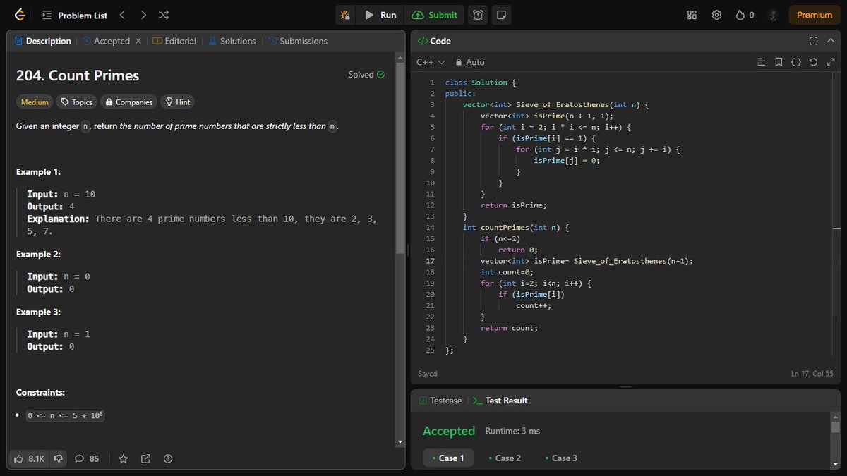Switch to the Accepted tab
The width and height of the screenshot is (847, 476).
tap(107, 41)
